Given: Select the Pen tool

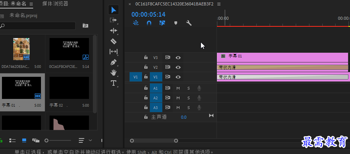Looking at the screenshot, I should [114, 62].
